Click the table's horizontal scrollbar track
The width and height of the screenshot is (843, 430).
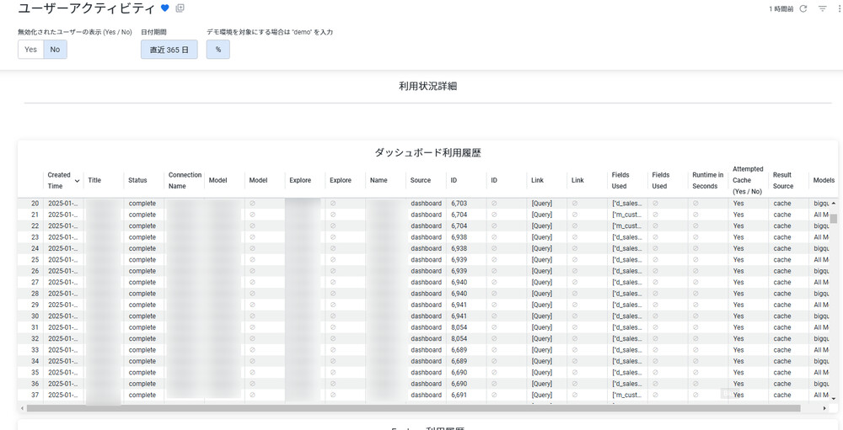tap(812, 408)
